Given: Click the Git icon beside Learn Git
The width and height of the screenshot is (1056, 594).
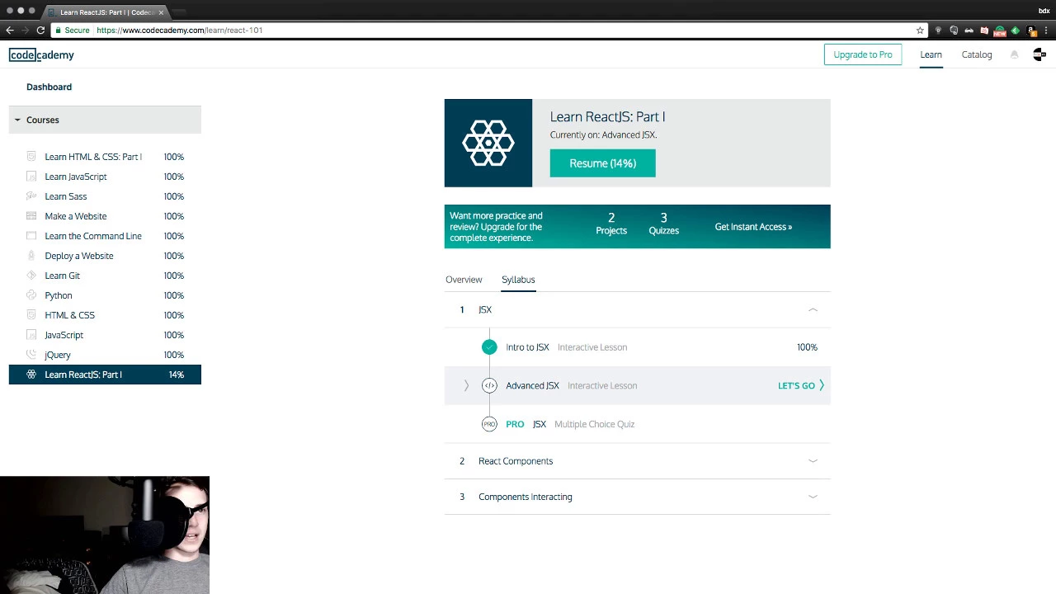Looking at the screenshot, I should tap(31, 276).
